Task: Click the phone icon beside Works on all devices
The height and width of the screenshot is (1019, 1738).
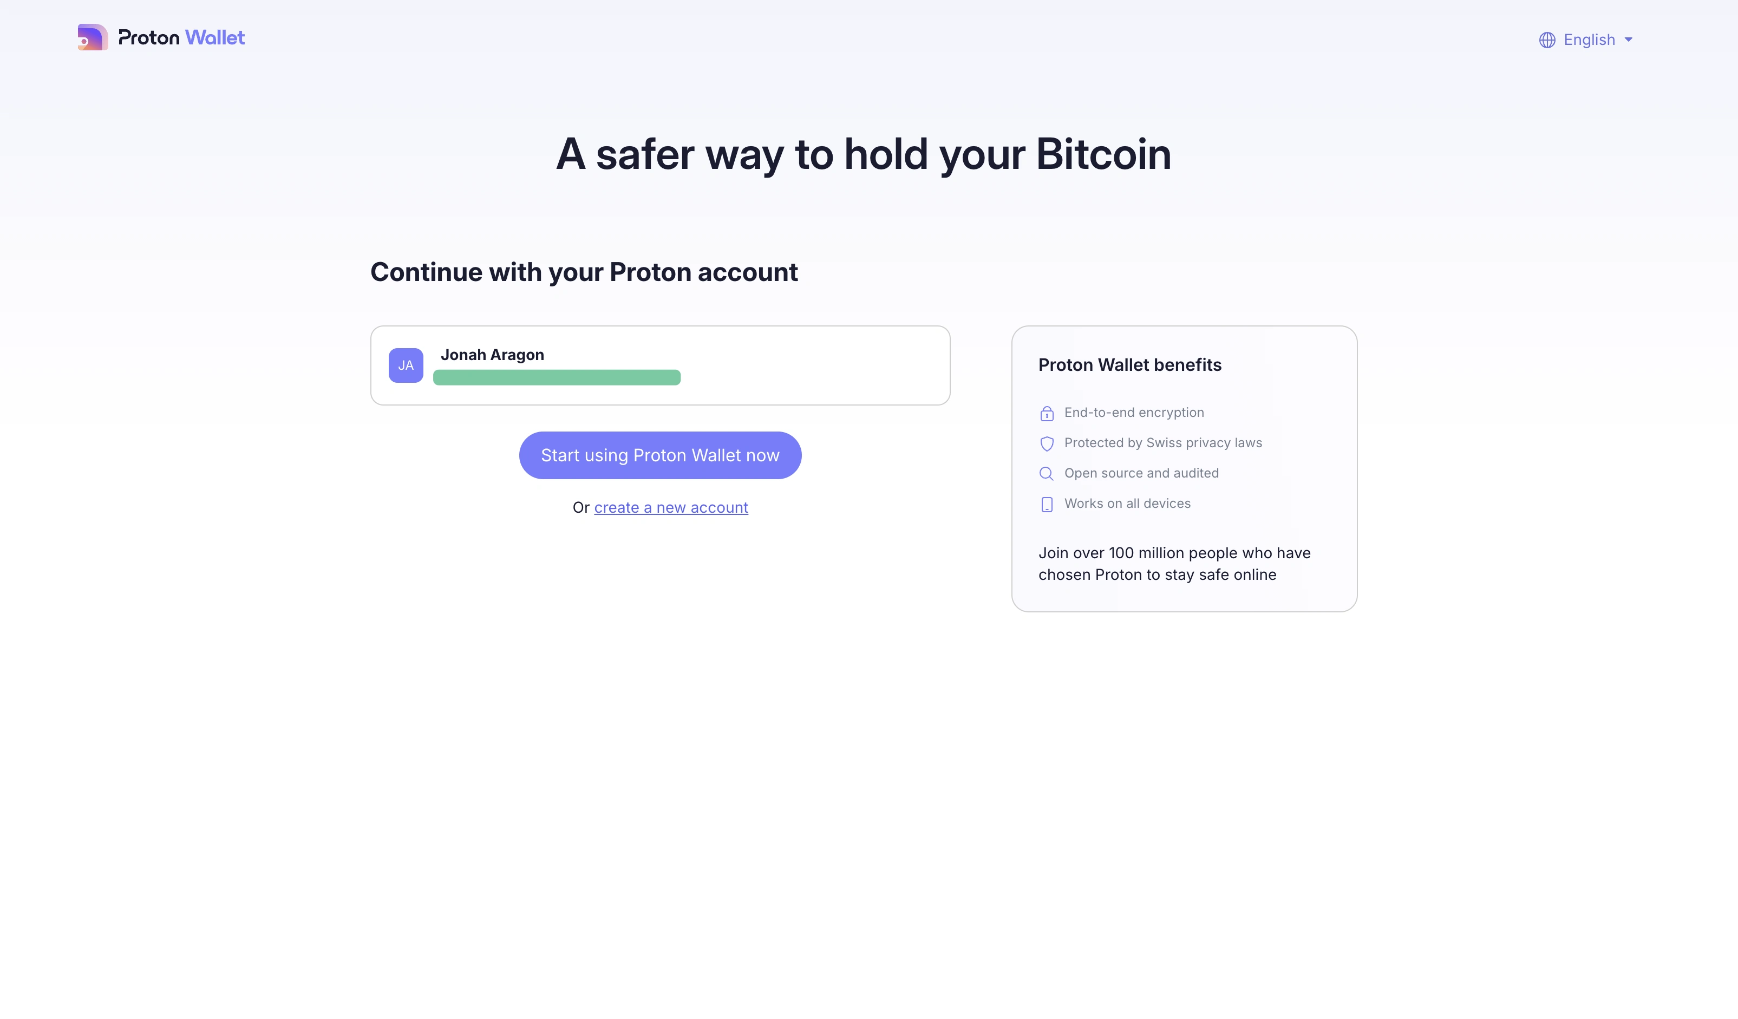Action: (x=1047, y=504)
